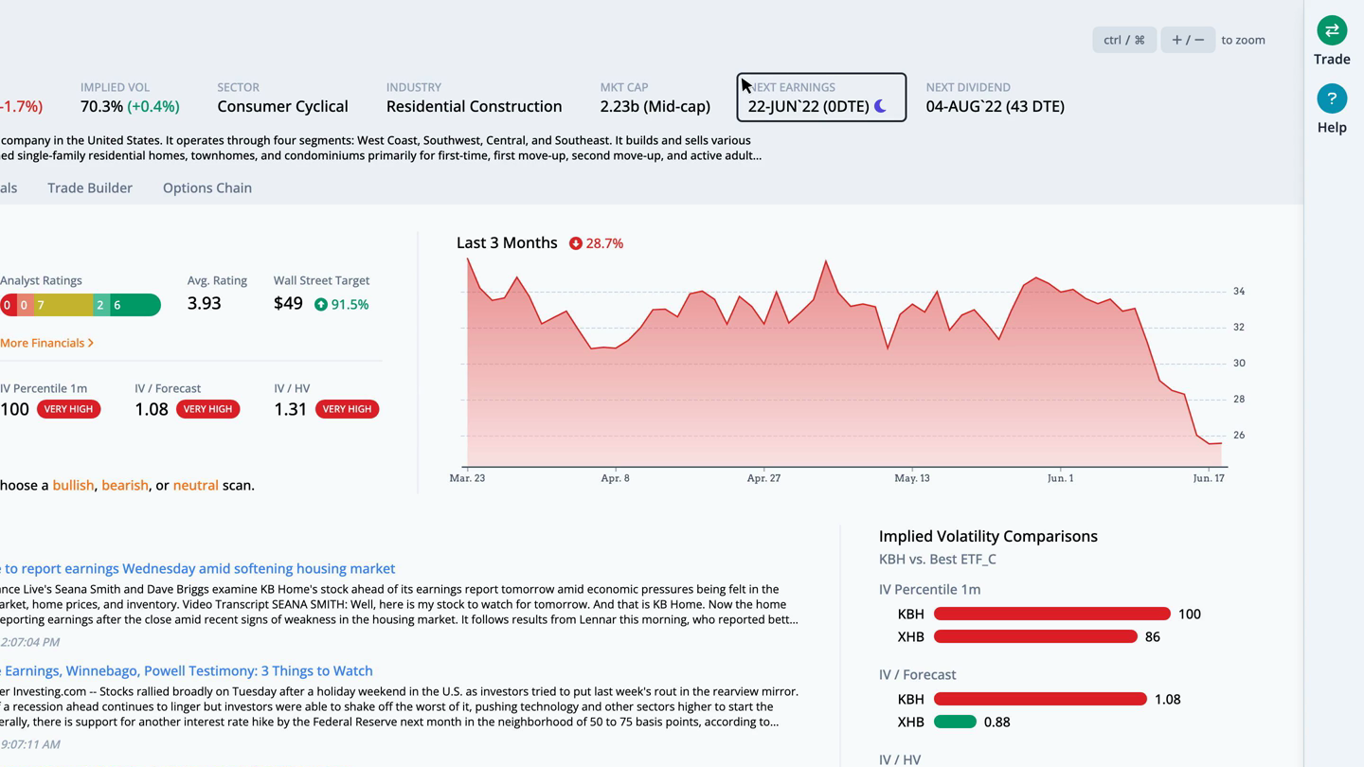Viewport: 1364px width, 767px height.
Task: Open the Winnebago, Powell Testimony news headline
Action: 187,670
